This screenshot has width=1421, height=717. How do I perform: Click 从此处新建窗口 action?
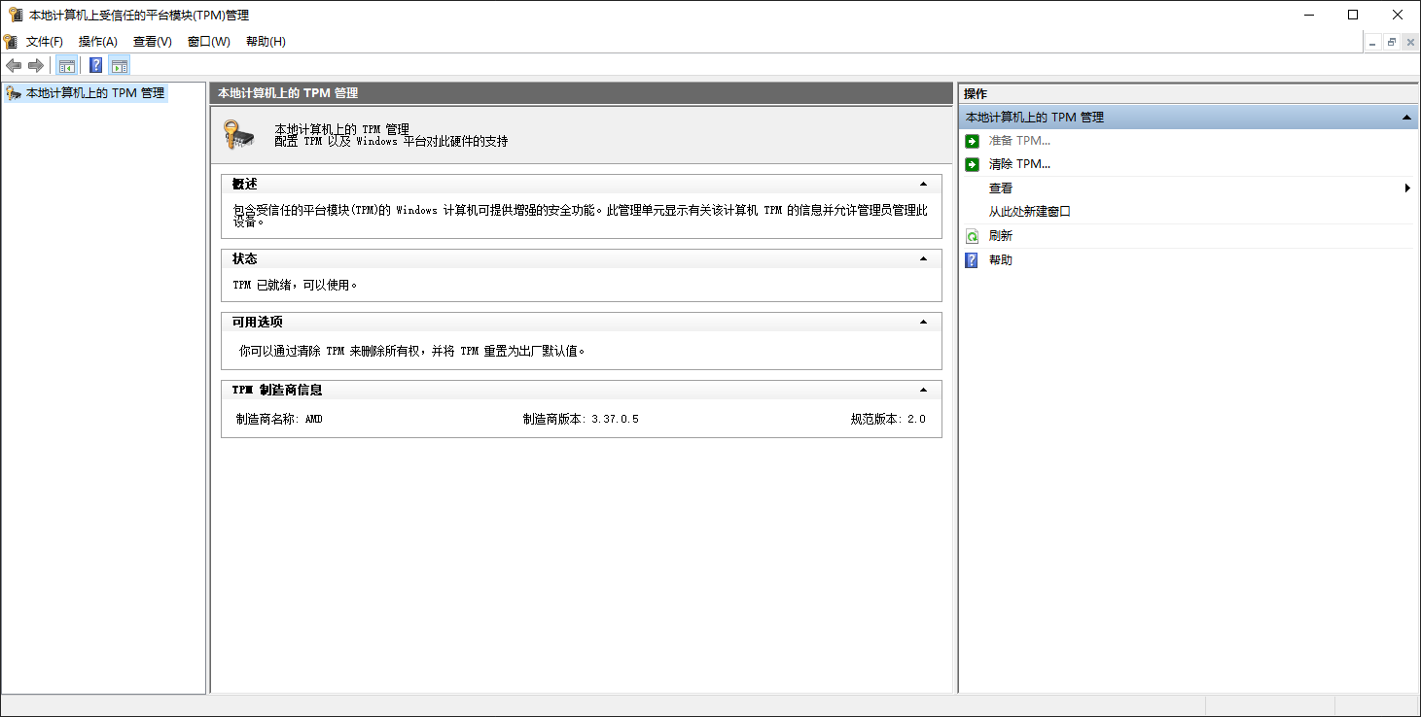pyautogui.click(x=1030, y=212)
